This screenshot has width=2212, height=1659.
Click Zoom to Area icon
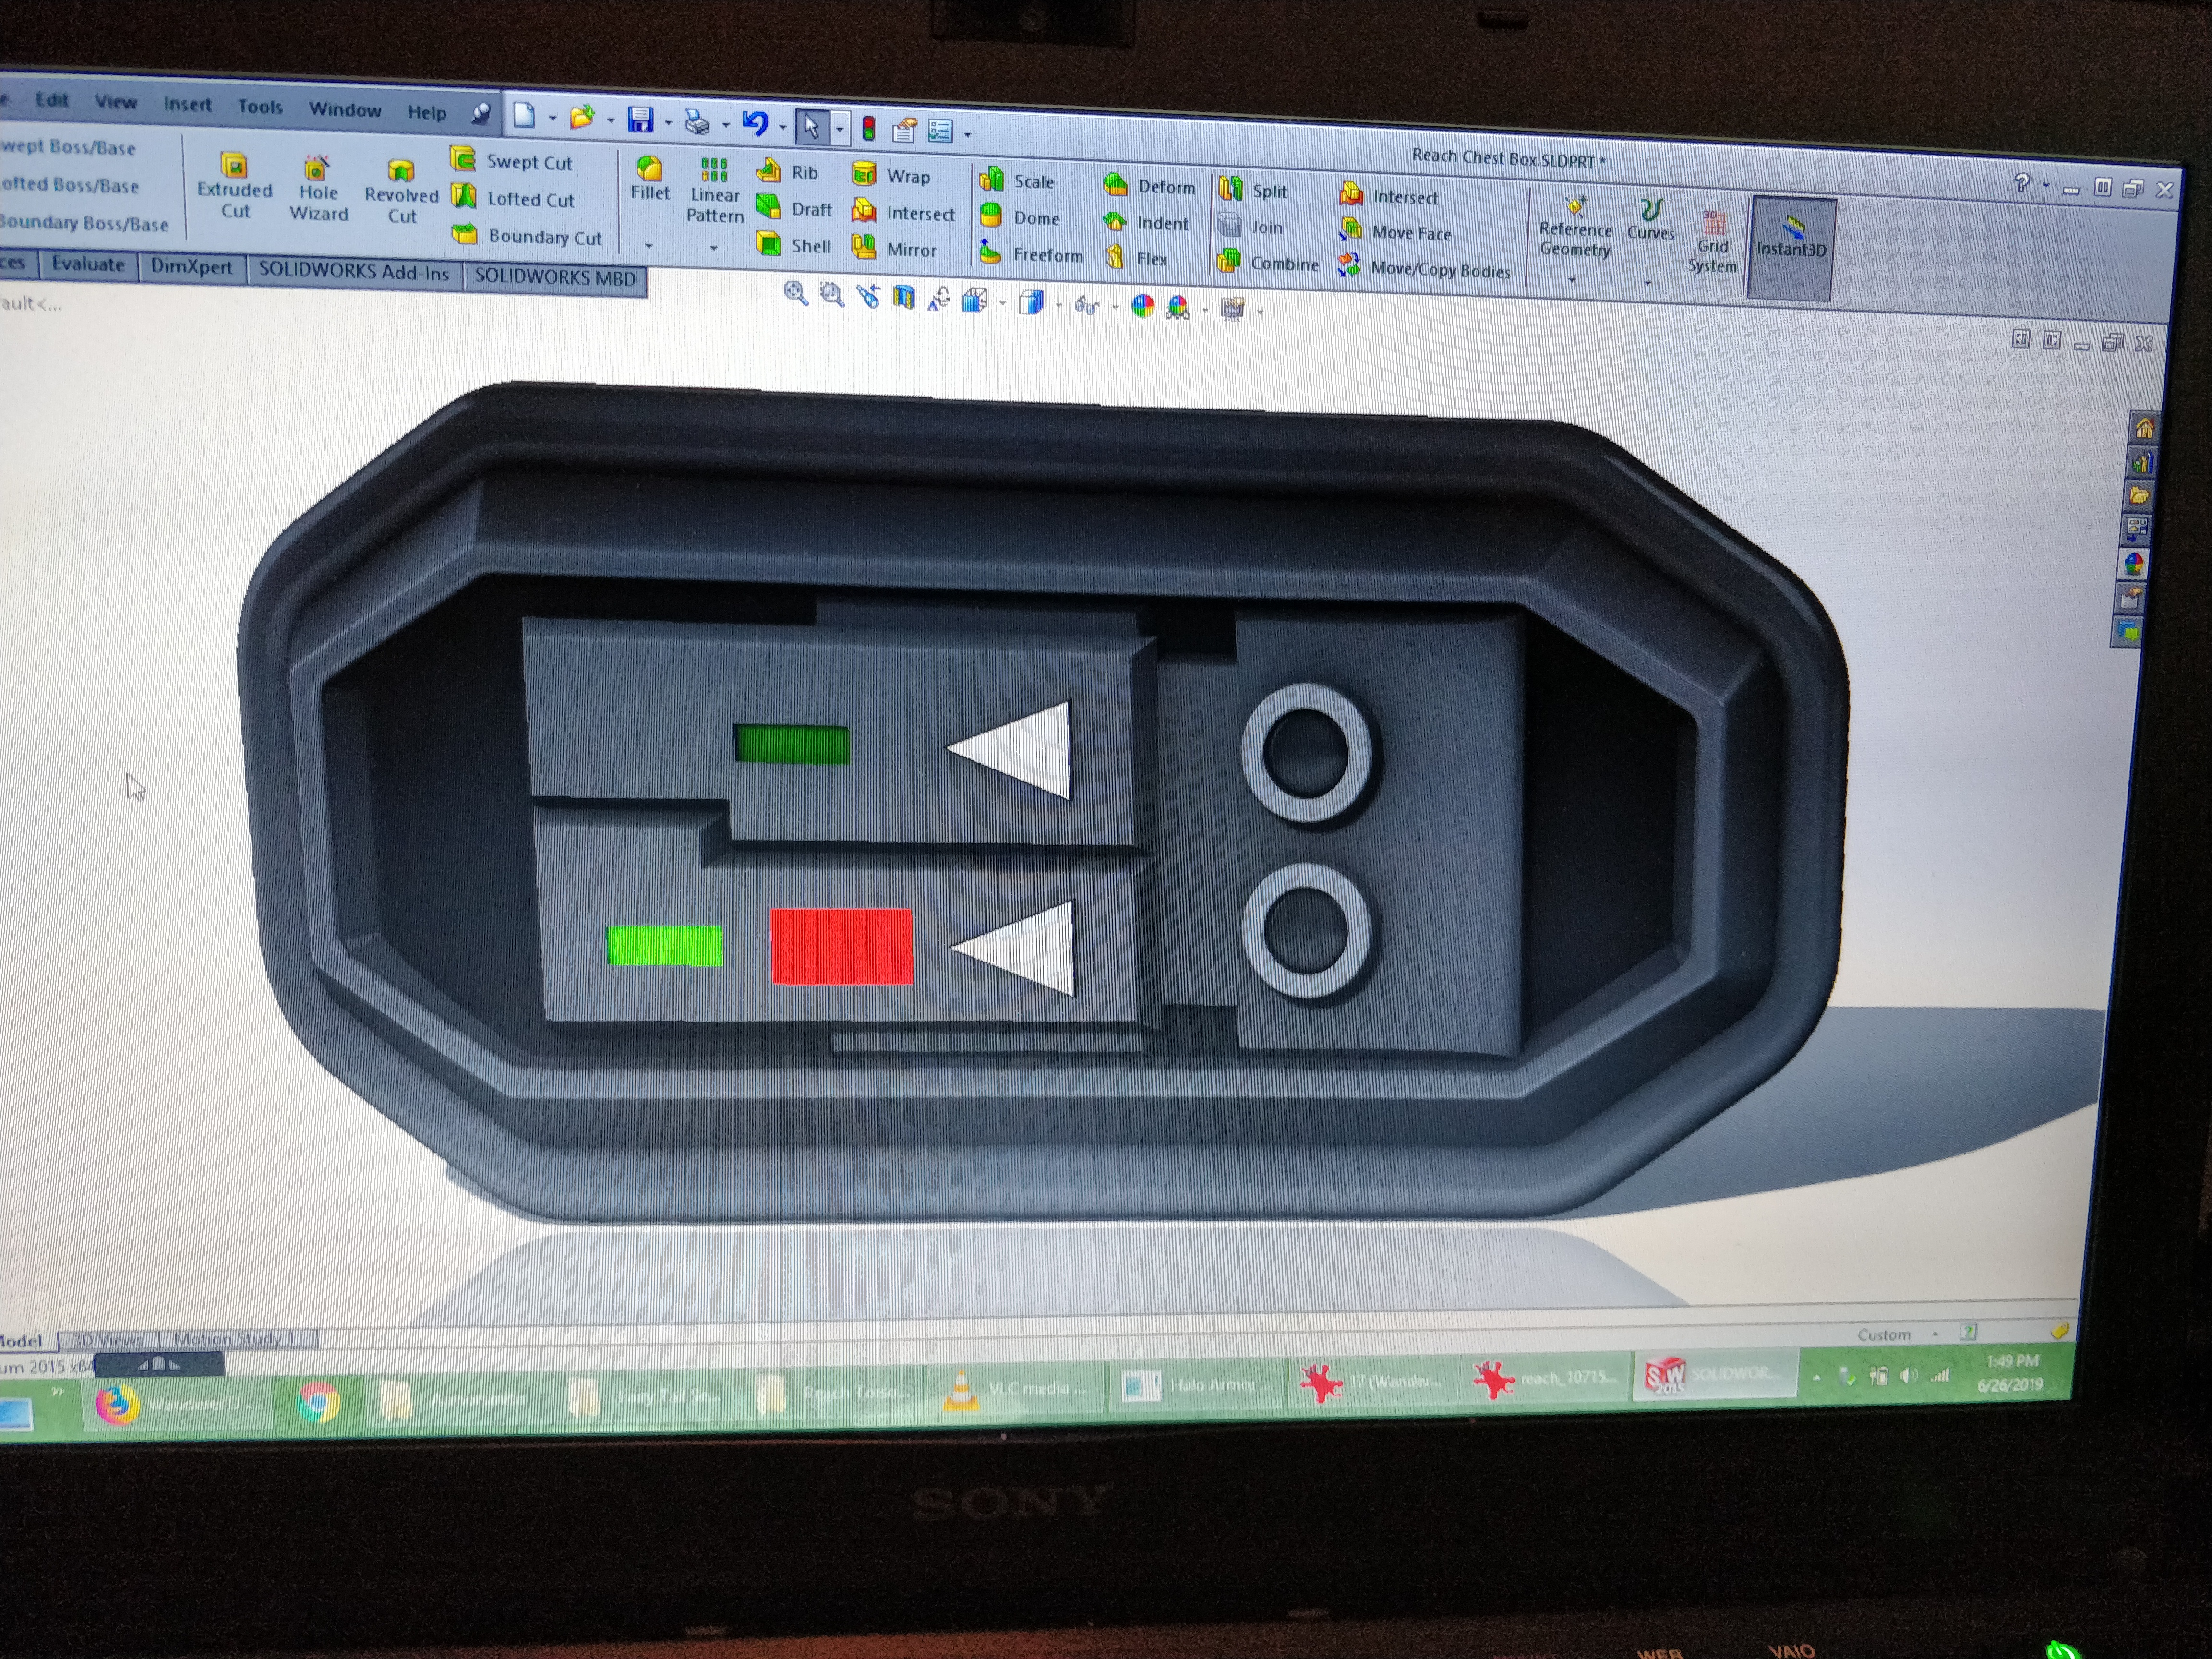click(831, 295)
